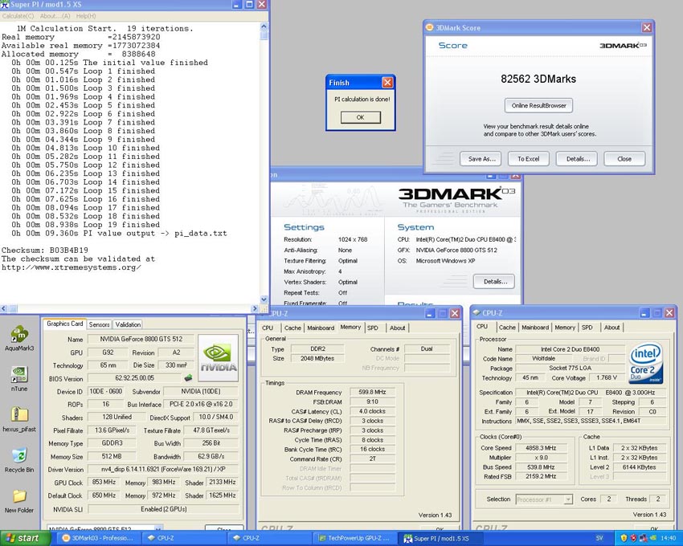Open Super PI About menu

click(55, 16)
